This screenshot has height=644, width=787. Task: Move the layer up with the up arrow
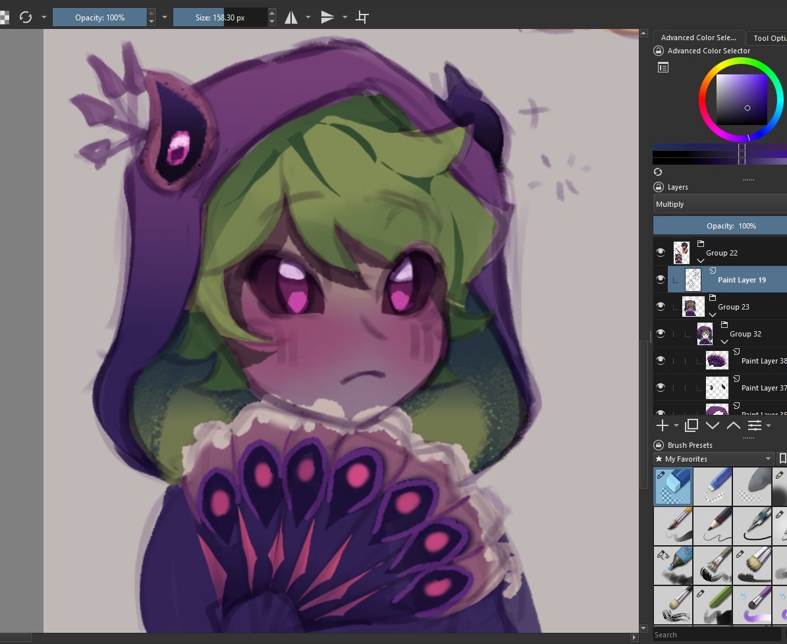pos(733,425)
